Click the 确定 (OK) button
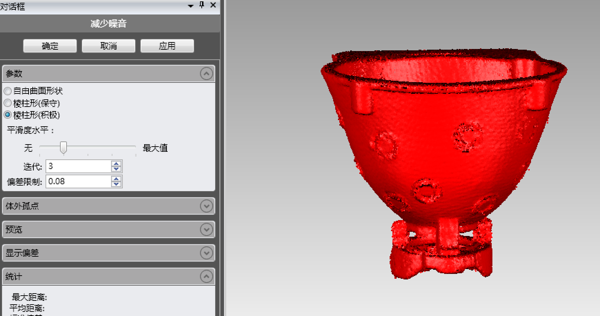The height and width of the screenshot is (316, 600). click(50, 46)
